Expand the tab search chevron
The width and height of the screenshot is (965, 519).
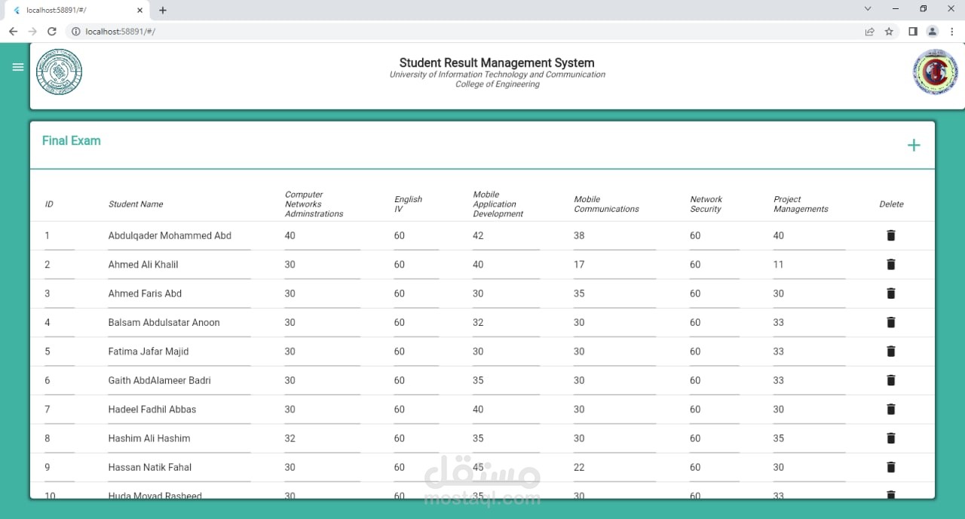tap(868, 9)
